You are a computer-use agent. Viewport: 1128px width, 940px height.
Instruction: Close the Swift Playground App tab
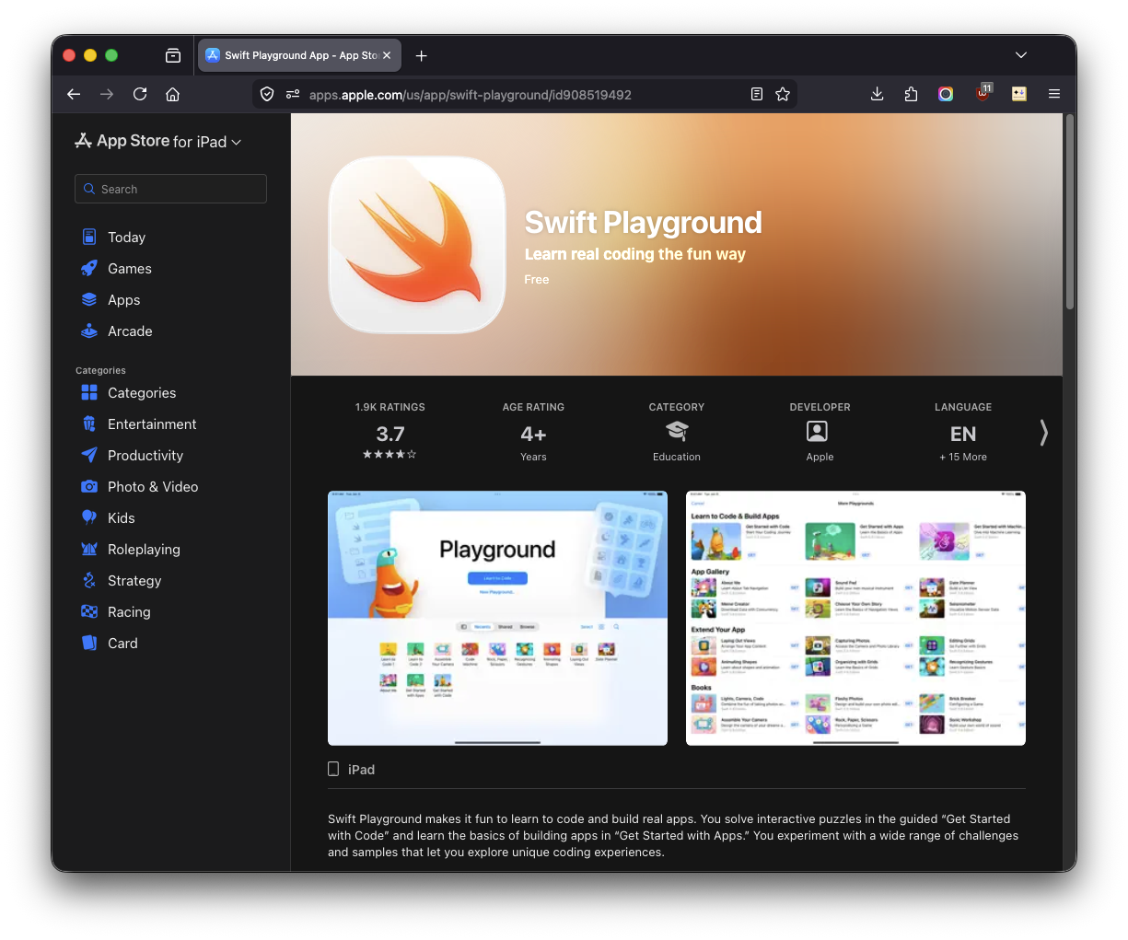coord(387,55)
